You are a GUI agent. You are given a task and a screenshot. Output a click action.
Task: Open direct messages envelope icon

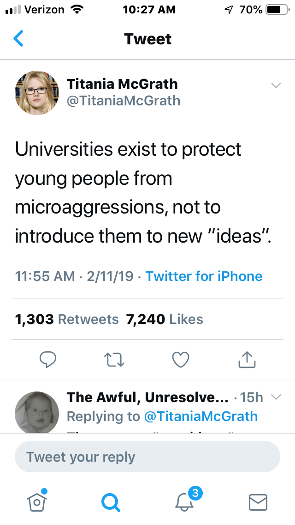[258, 501]
